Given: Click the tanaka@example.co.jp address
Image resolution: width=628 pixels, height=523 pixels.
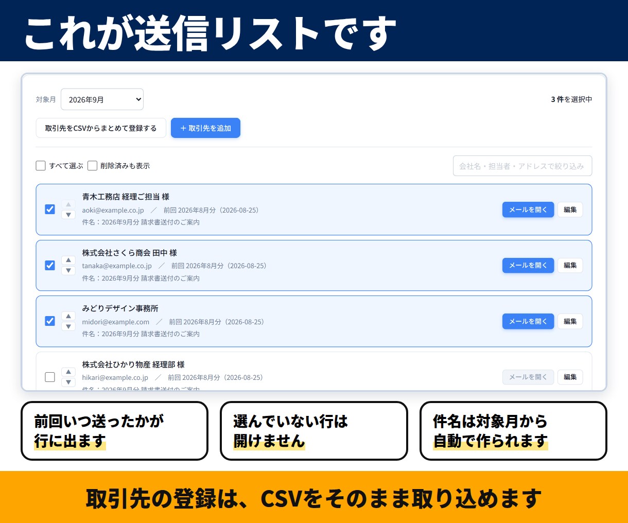Looking at the screenshot, I should [117, 266].
